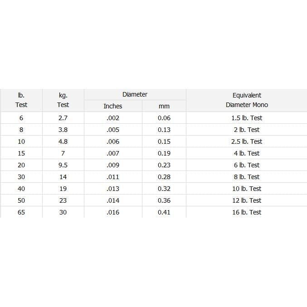Click the 'mm' sub-column header

[x=164, y=106]
